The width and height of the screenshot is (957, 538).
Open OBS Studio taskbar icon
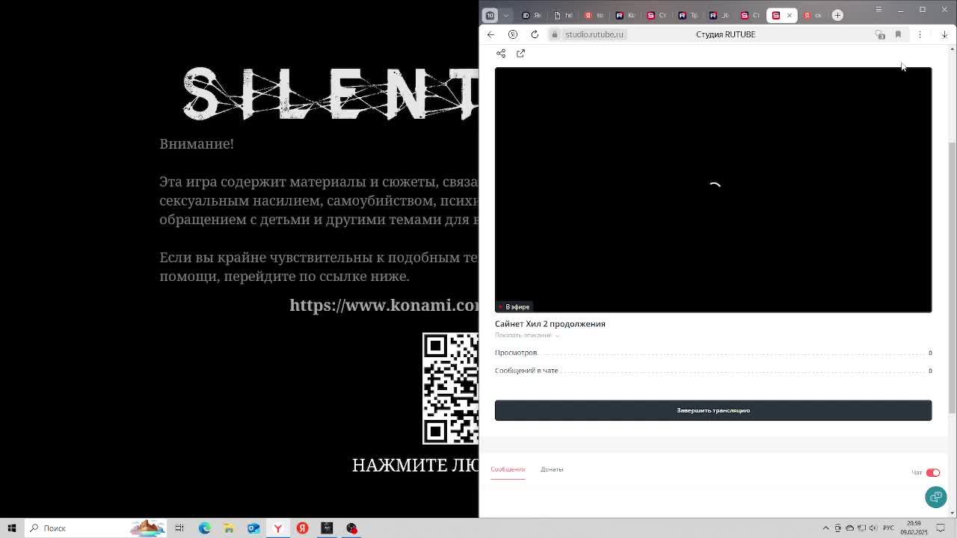[351, 528]
